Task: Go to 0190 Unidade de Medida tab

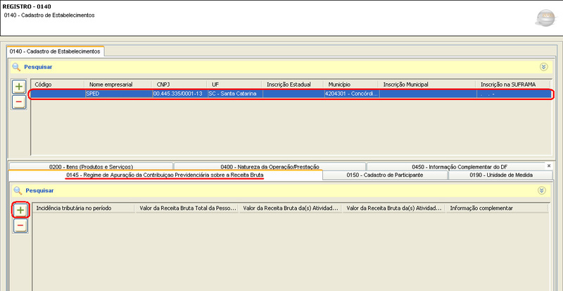Action: (x=500, y=175)
